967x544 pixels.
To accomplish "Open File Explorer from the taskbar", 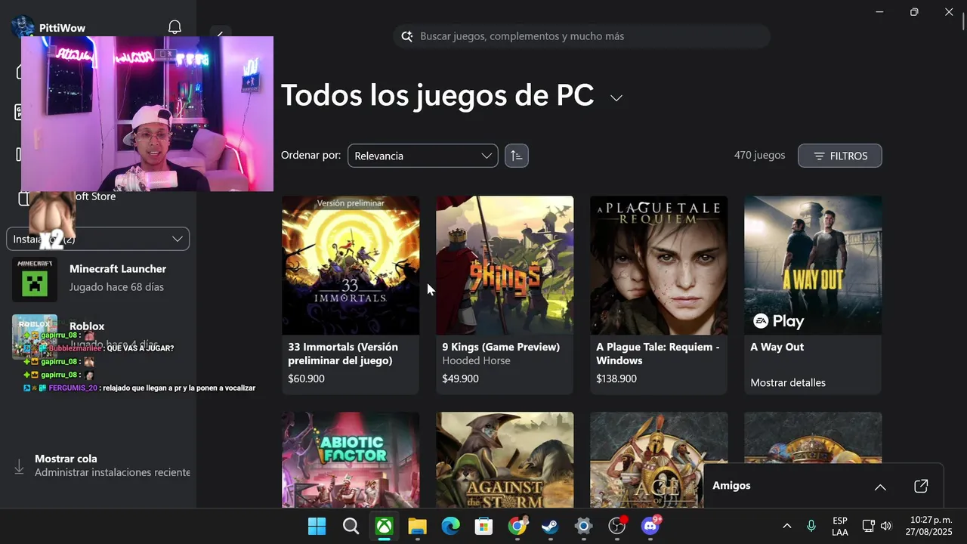I will click(x=417, y=527).
